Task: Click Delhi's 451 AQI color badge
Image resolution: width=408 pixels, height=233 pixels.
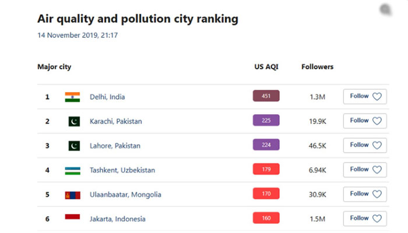Action: pyautogui.click(x=266, y=97)
